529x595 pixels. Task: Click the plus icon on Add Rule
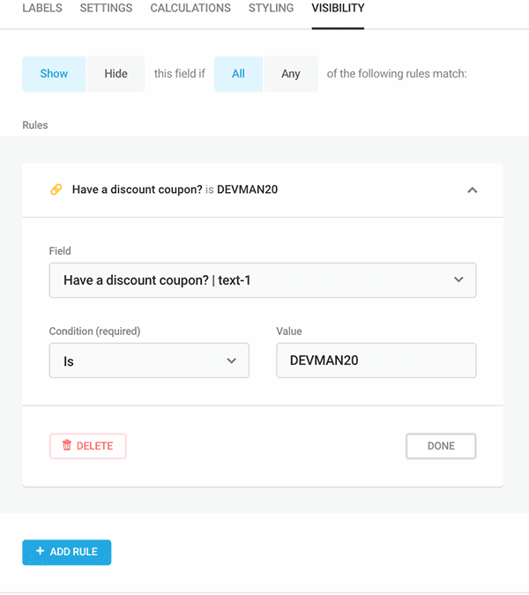(x=40, y=551)
